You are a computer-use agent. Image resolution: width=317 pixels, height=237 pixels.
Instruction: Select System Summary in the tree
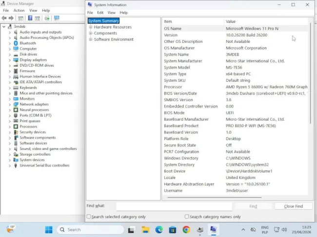point(103,21)
